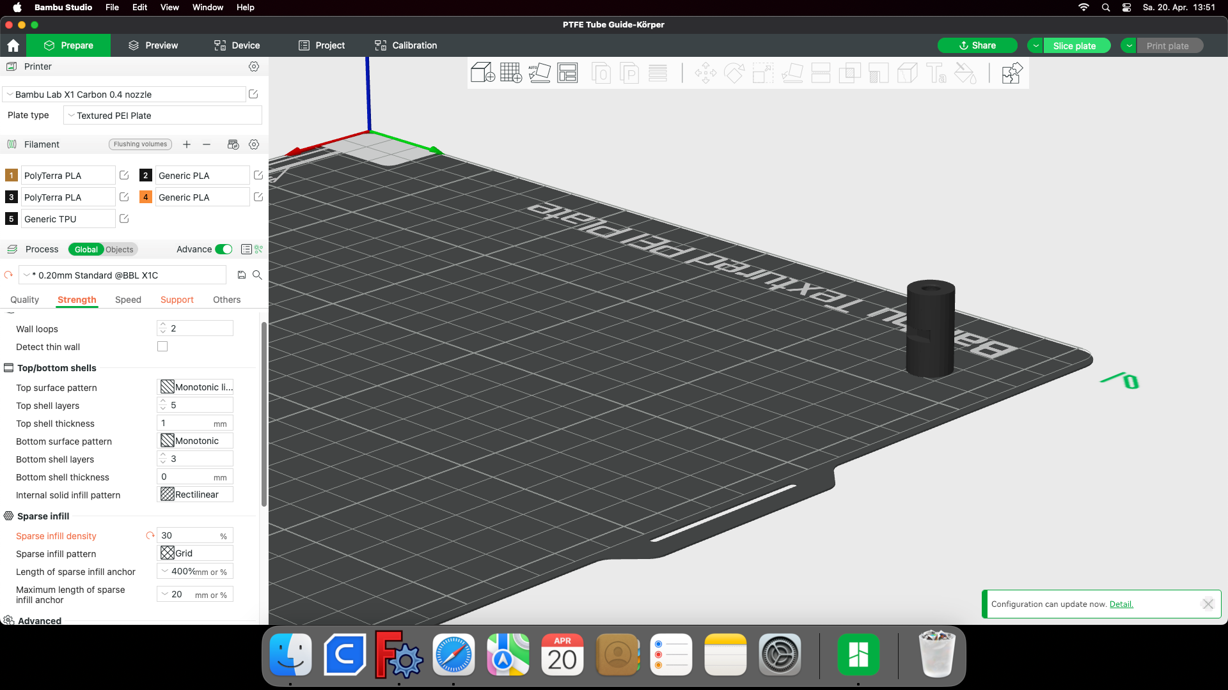Select the Rotate tool icon
The width and height of the screenshot is (1228, 690).
[x=734, y=73]
